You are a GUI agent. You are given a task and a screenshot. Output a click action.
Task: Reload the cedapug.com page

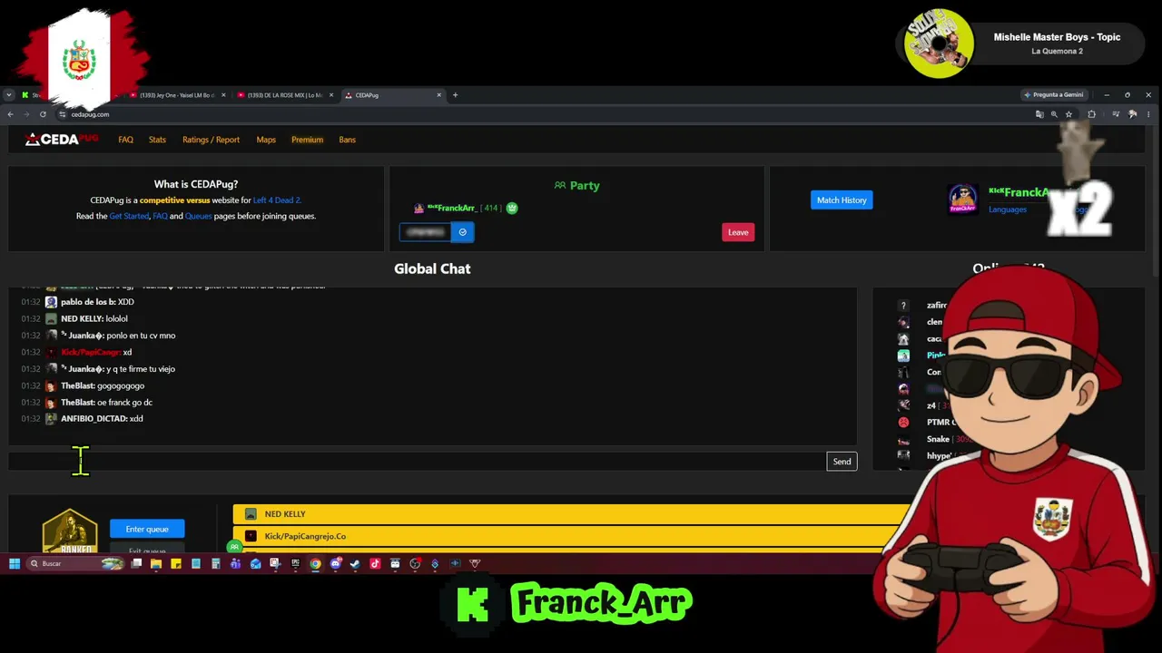[x=43, y=114]
